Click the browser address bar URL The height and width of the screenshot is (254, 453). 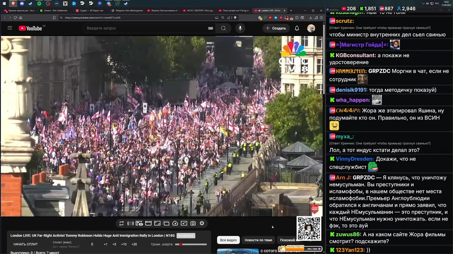93,18
